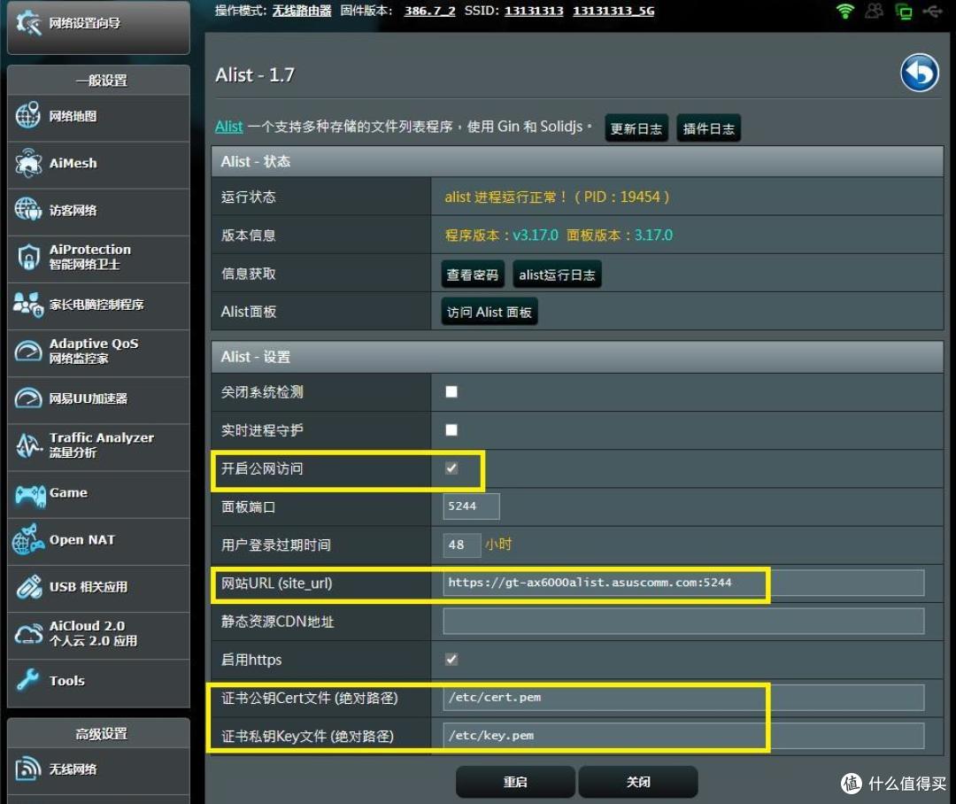The image size is (956, 804).
Task: Click the USB 相关应用 icon
Action: coord(28,586)
